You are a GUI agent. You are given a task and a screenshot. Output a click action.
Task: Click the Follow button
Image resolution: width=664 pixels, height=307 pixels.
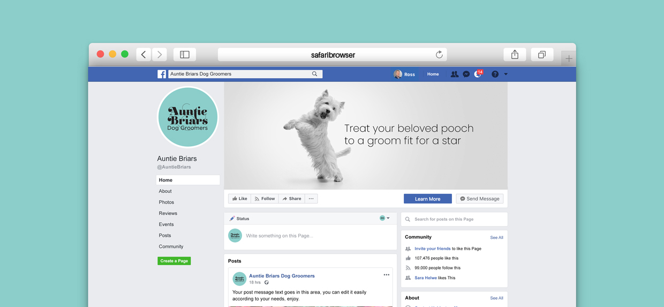pos(265,199)
